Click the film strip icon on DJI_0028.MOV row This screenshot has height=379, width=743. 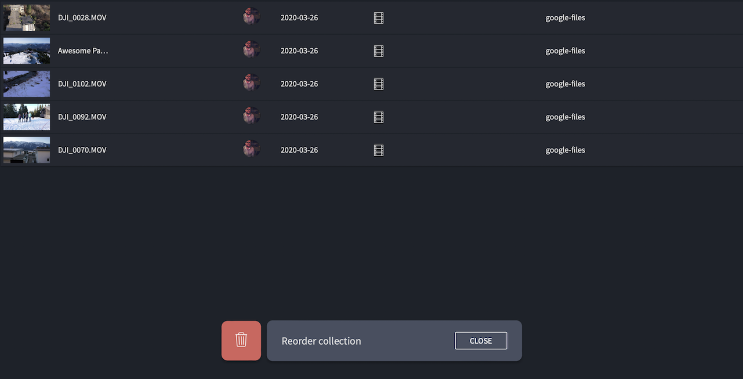(378, 17)
